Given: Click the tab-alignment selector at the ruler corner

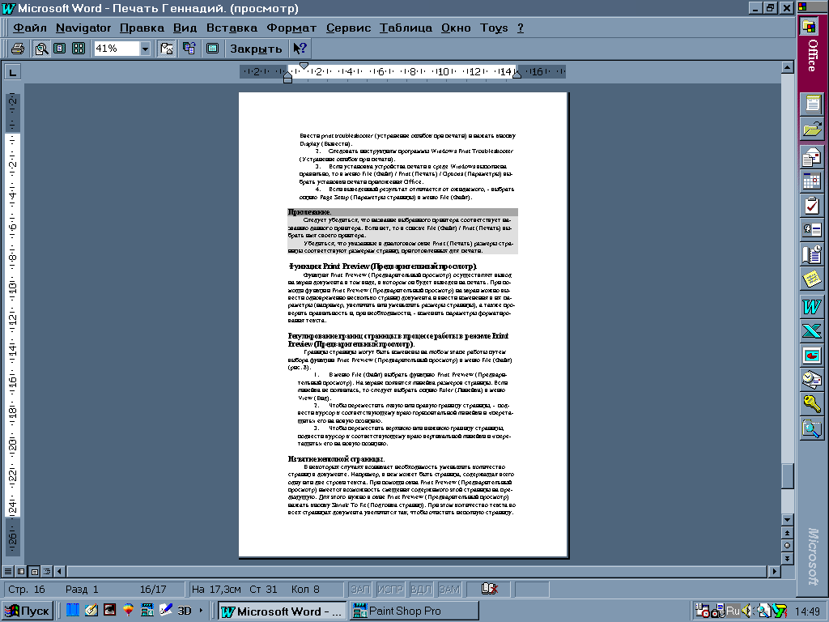Looking at the screenshot, I should pos(12,72).
